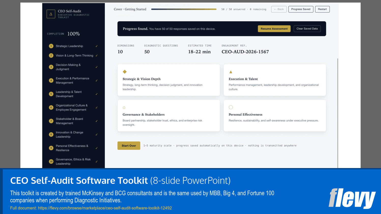The height and width of the screenshot is (214, 381).
Task: Click the '50 / 50 answered' counter text
Action: point(233,9)
